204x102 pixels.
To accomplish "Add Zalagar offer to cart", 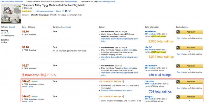I will point(189,97).
